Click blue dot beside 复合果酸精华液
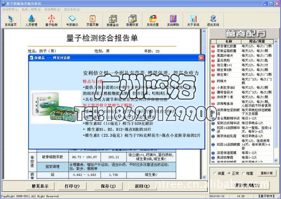The height and width of the screenshot is (199, 281). [213, 118]
